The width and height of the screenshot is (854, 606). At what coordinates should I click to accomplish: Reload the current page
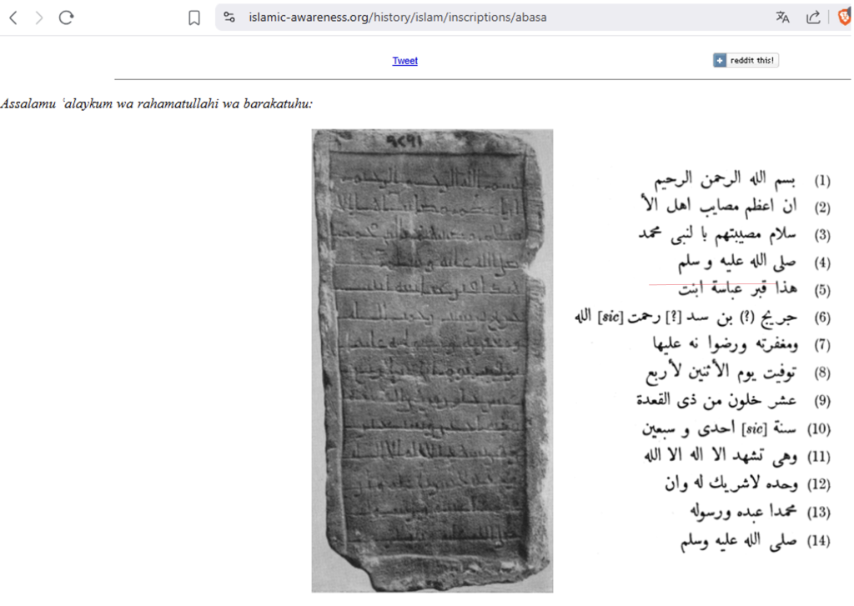tap(67, 18)
